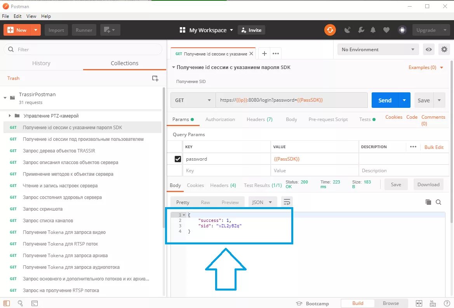The image size is (454, 308).
Task: Click the Import button
Action: point(56,30)
